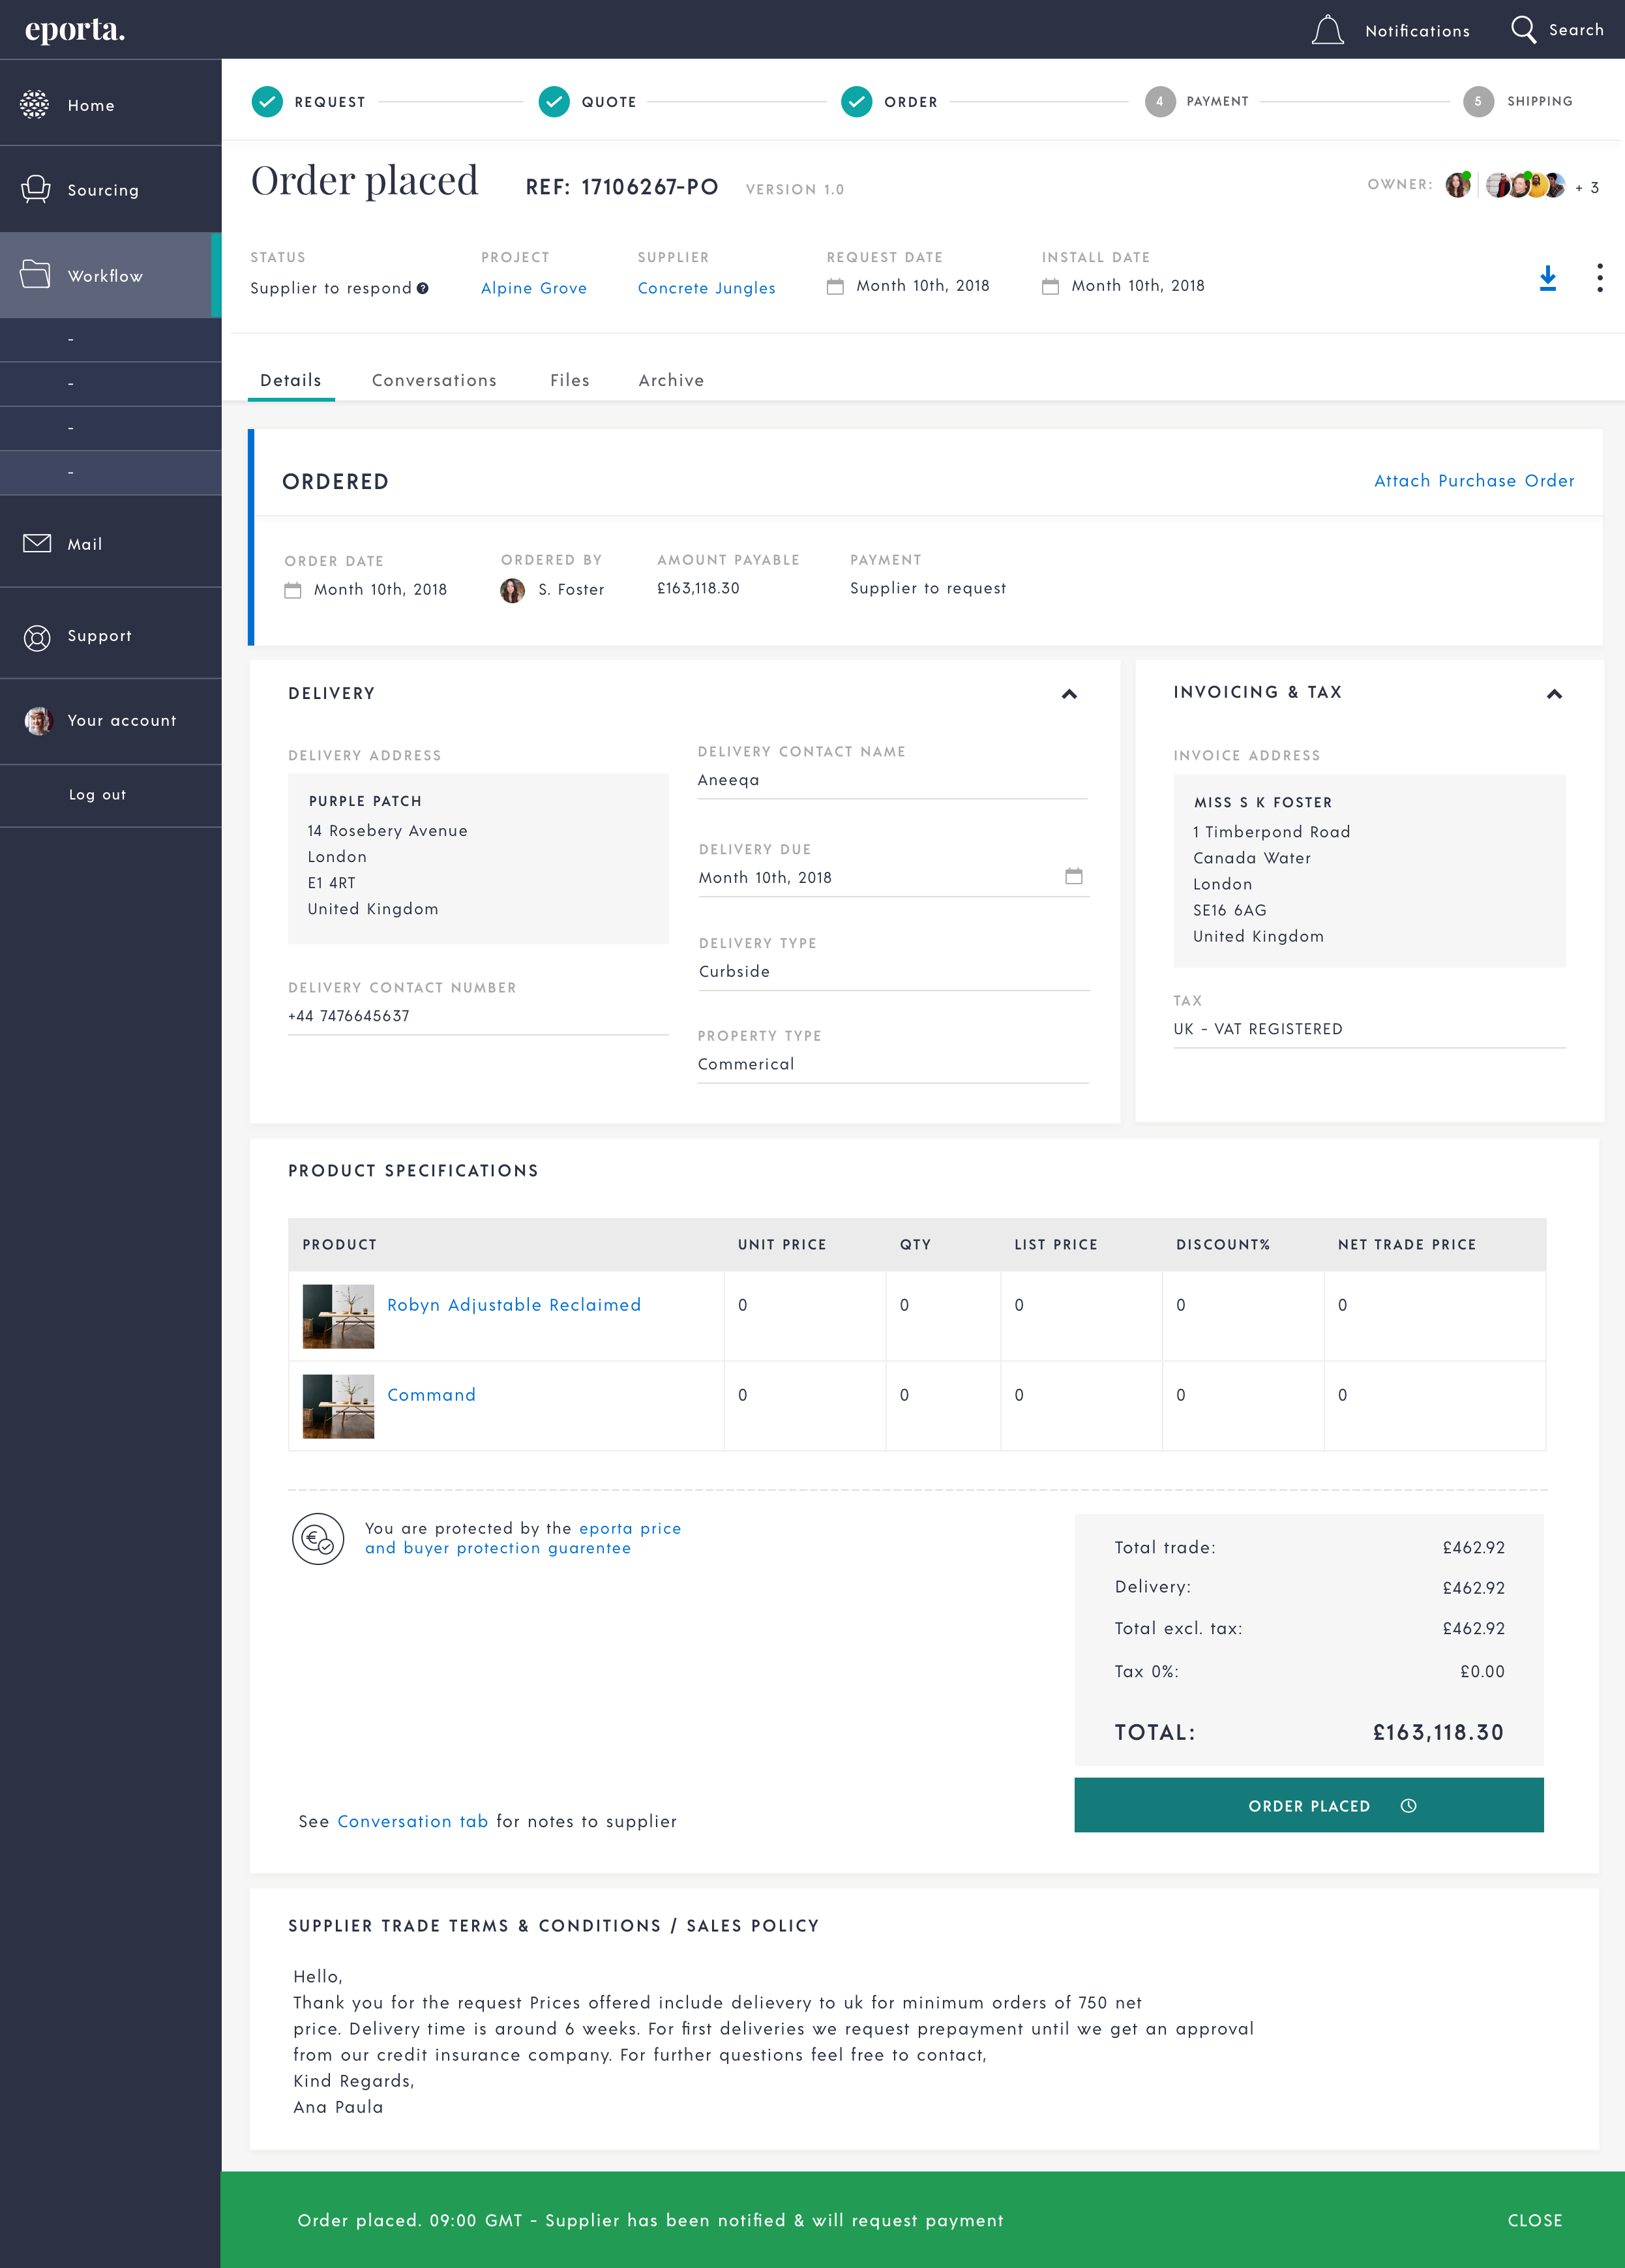Switch to the Files tab
This screenshot has width=1625, height=2268.
point(570,380)
